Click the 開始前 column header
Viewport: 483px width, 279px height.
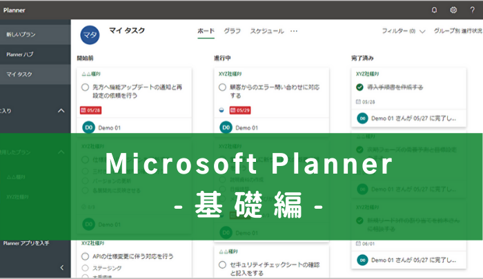[85, 58]
